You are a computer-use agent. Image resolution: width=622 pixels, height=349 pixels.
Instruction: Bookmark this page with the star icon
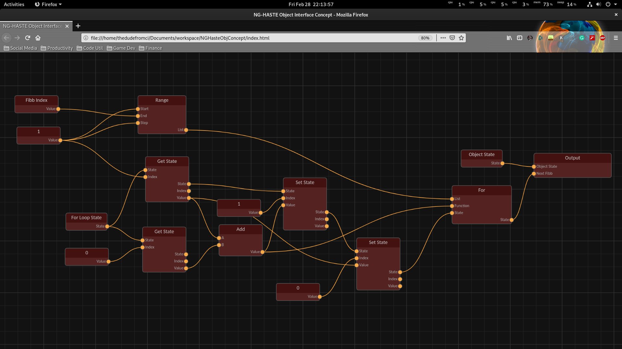click(461, 38)
